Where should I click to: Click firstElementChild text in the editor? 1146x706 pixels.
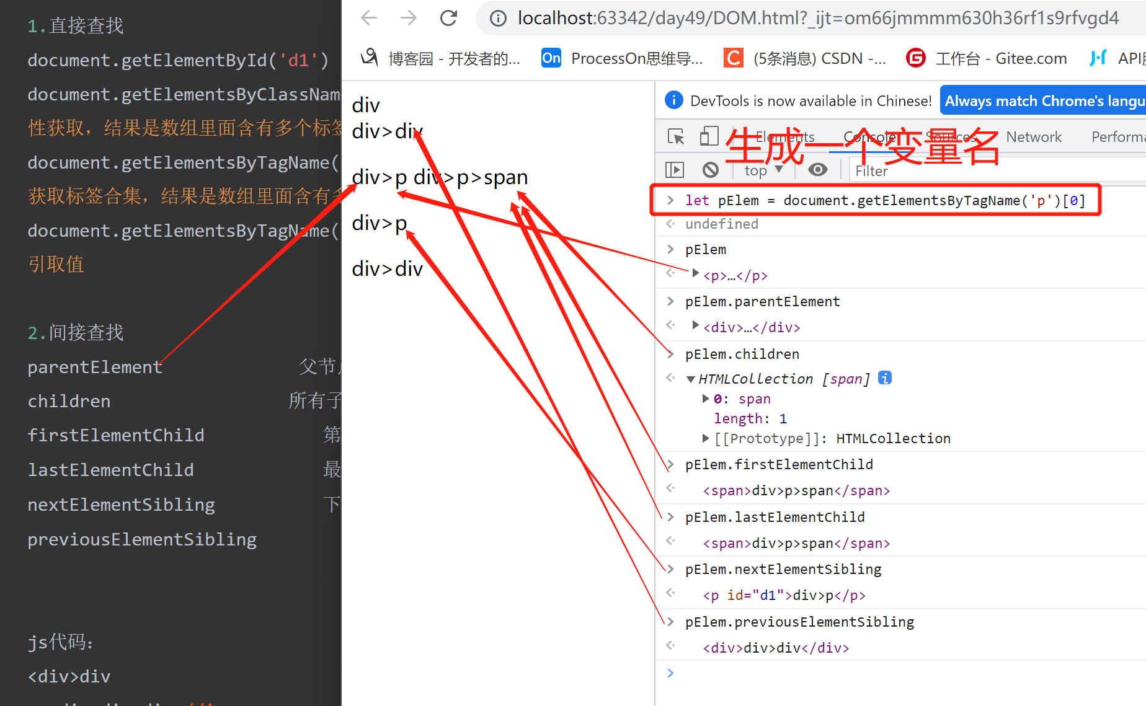(116, 435)
